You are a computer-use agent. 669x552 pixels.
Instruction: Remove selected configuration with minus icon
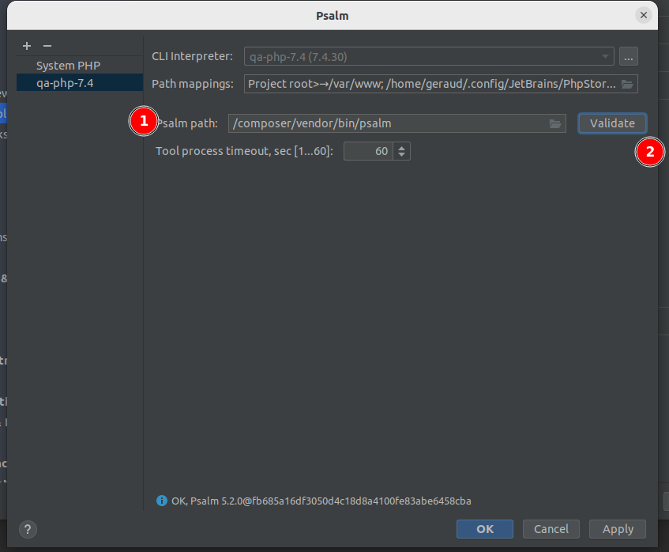47,46
